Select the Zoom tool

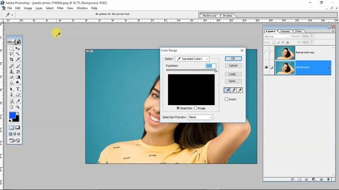17,107
